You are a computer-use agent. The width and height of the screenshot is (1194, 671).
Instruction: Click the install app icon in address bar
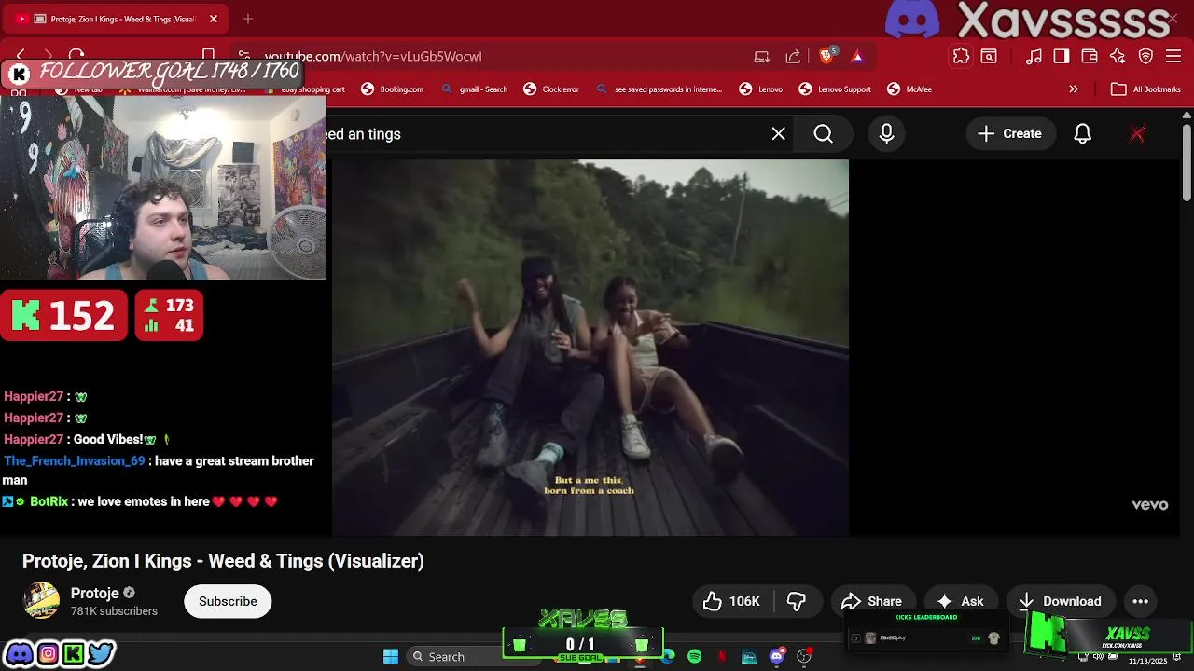tap(762, 56)
